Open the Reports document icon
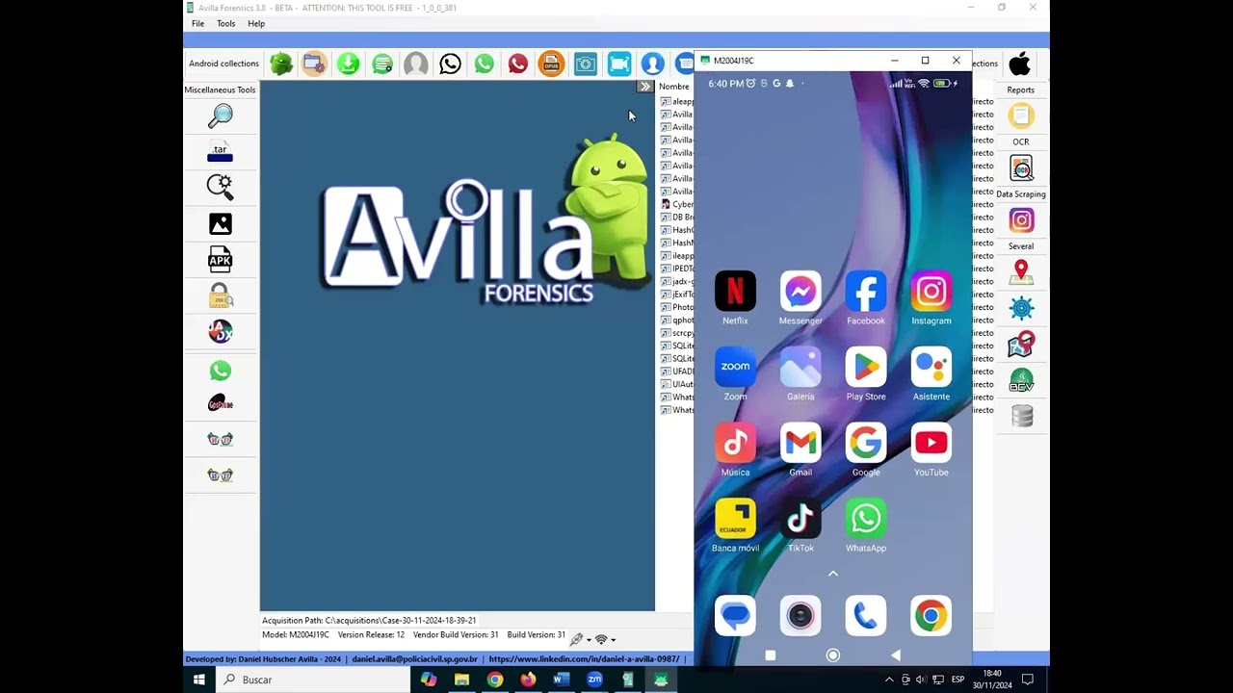The width and height of the screenshot is (1233, 693). tap(1021, 116)
